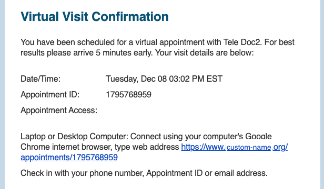Screen dimensions: 324x189
Task: Click the Your visit details are below text
Action: (x=205, y=53)
